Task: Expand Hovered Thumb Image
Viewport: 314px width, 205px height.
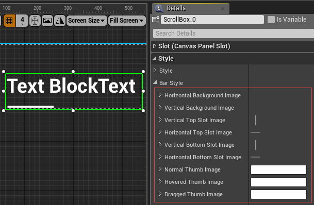Action: [160, 182]
